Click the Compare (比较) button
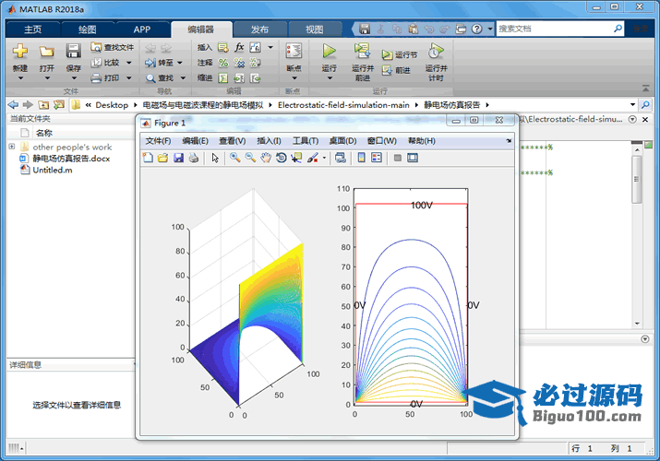This screenshot has width=660, height=461. click(x=106, y=62)
